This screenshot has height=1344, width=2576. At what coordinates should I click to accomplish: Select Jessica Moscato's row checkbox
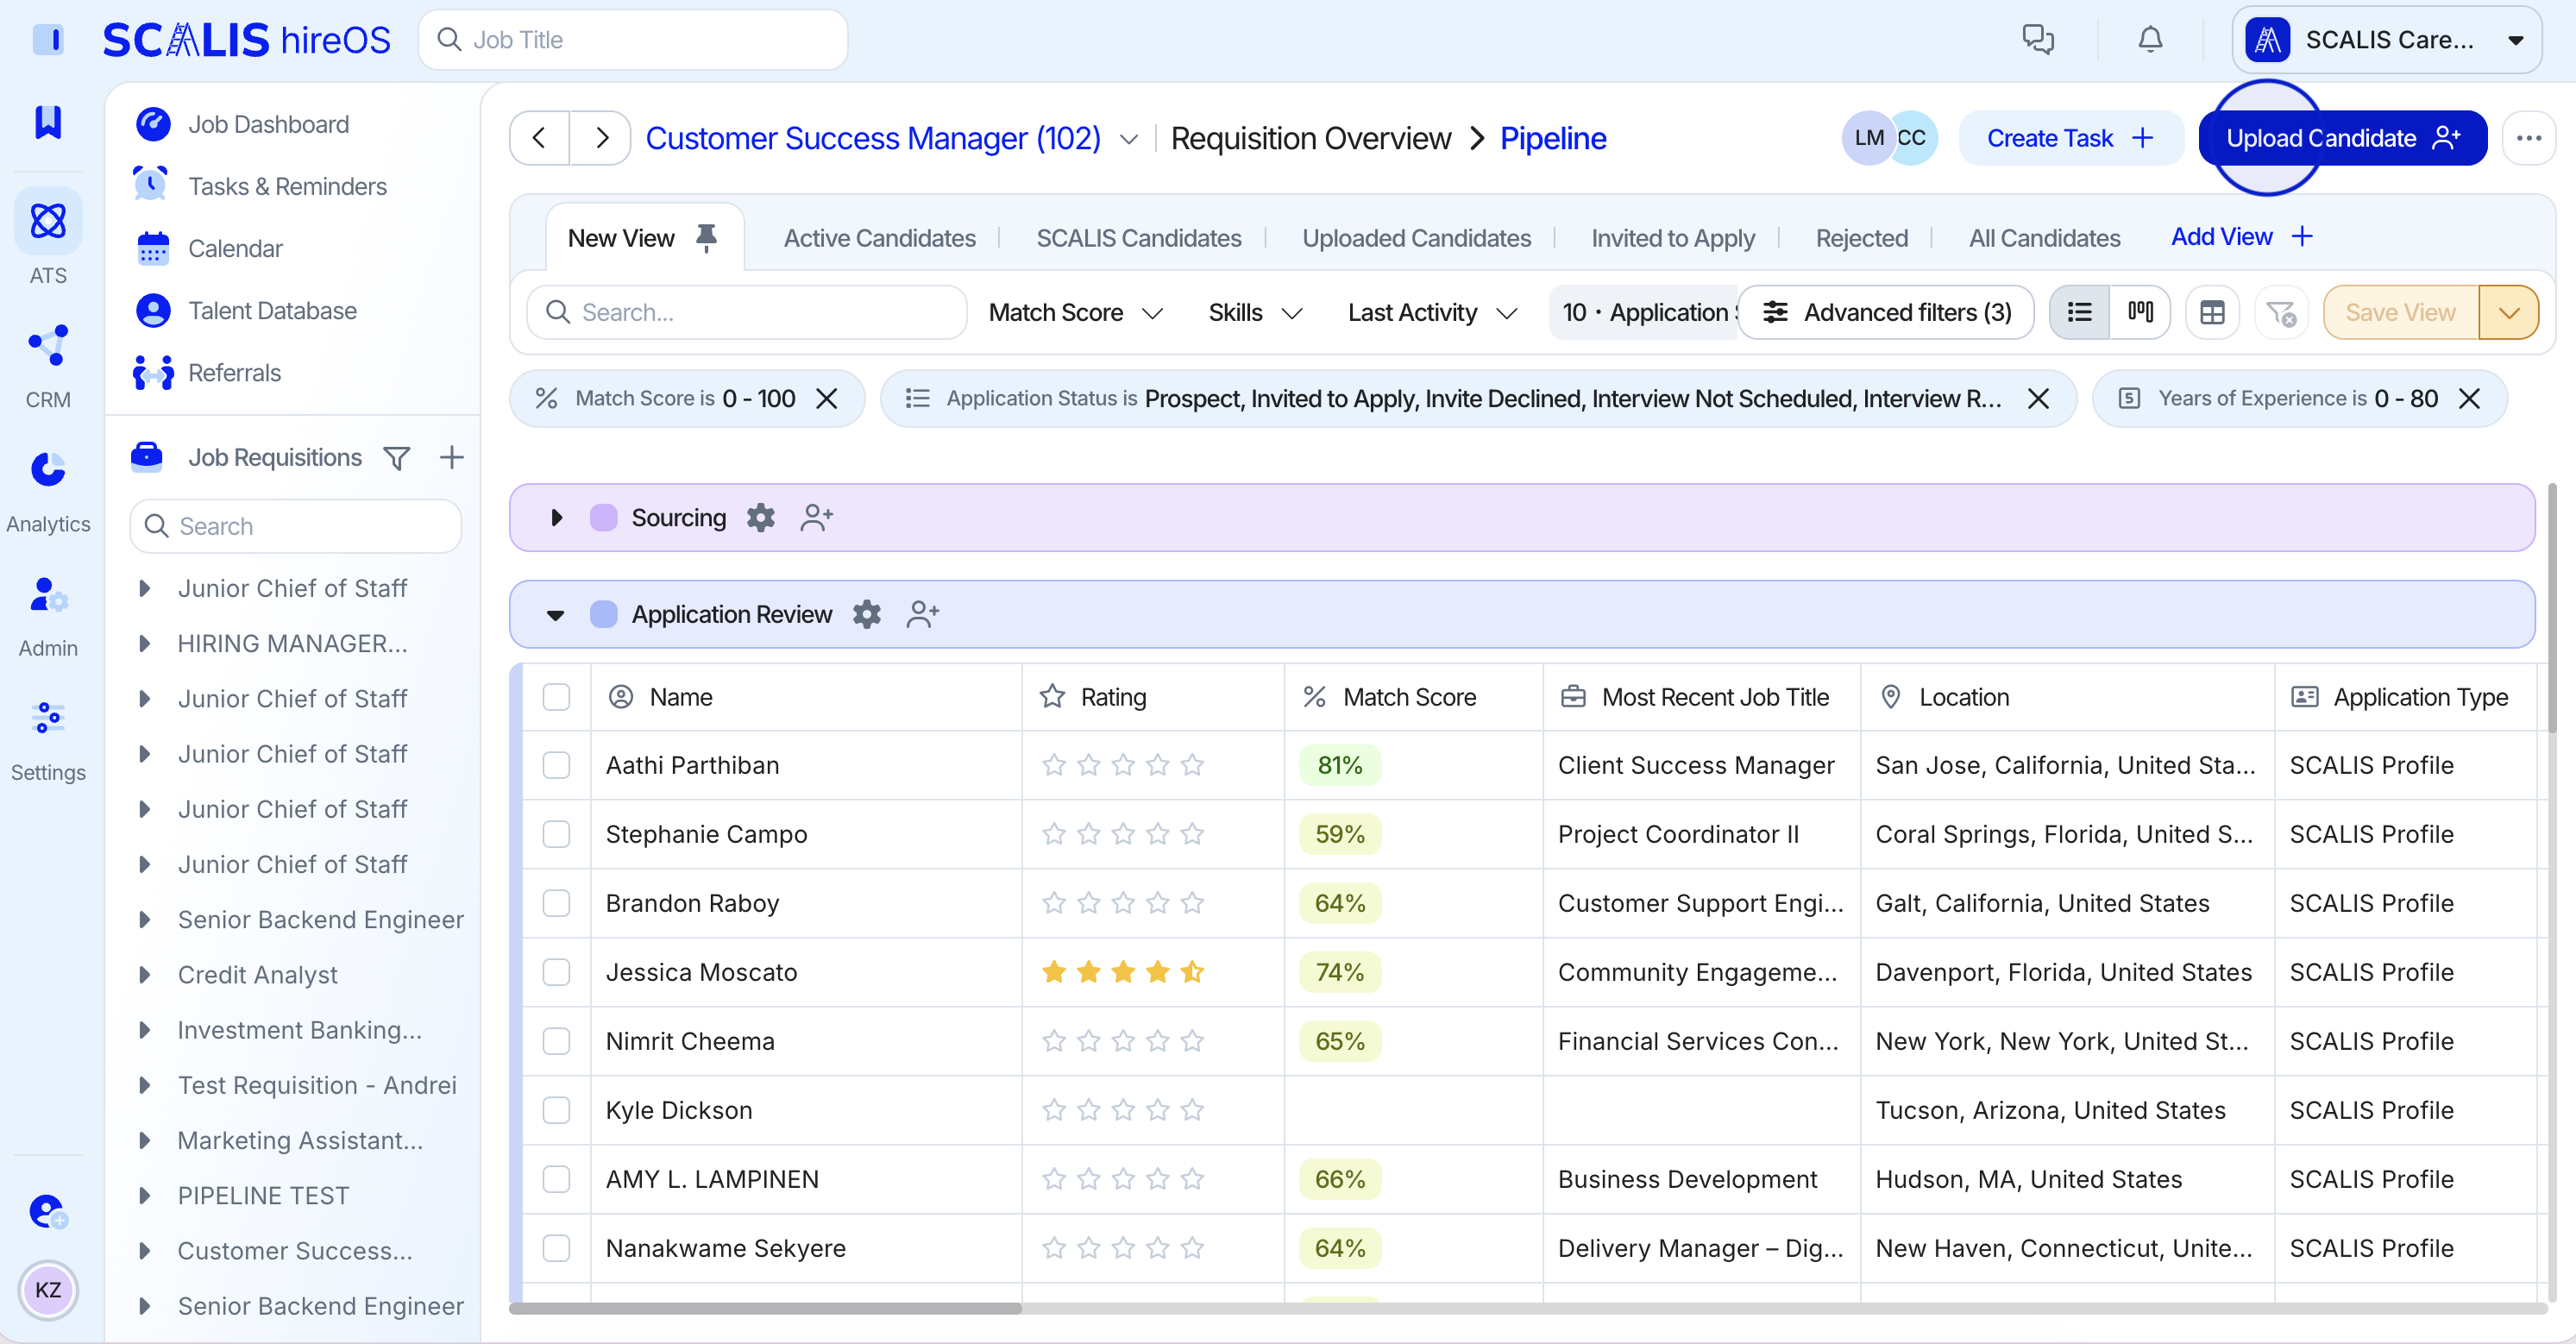pyautogui.click(x=556, y=972)
